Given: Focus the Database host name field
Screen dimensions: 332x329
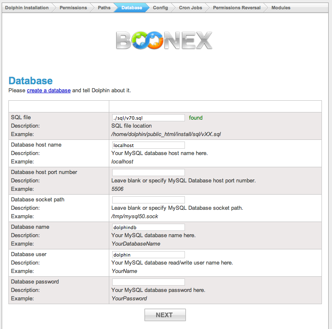Looking at the screenshot, I should [x=148, y=145].
